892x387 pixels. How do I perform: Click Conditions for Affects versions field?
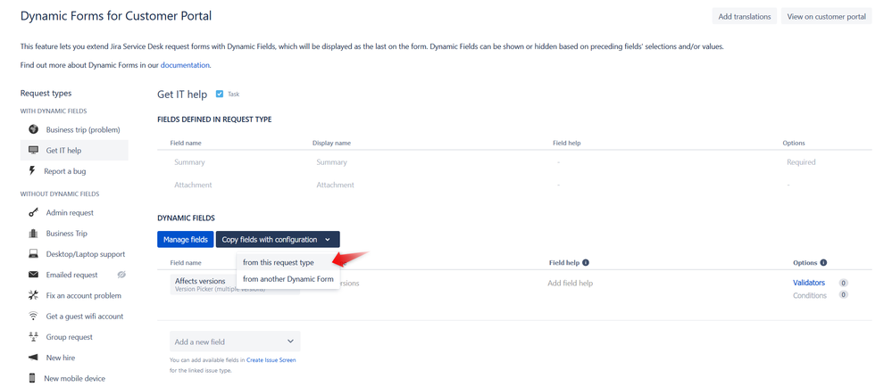810,295
